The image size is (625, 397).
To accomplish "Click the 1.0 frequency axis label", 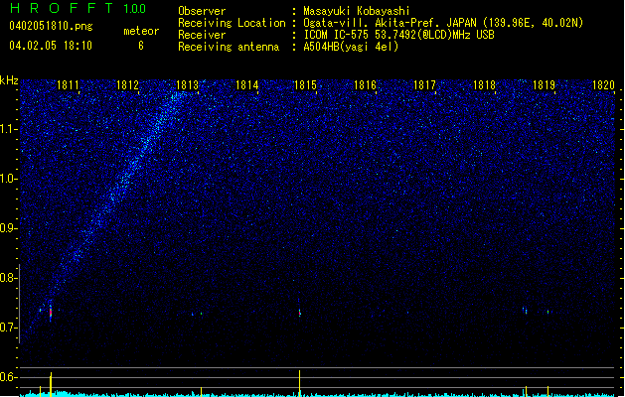I will pos(9,179).
